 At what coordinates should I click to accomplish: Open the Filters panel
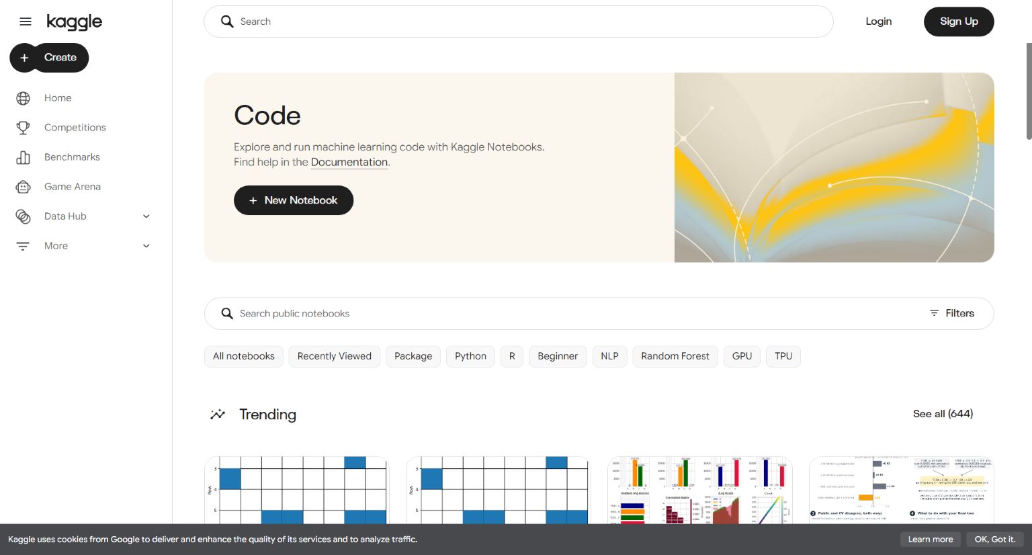(x=951, y=313)
